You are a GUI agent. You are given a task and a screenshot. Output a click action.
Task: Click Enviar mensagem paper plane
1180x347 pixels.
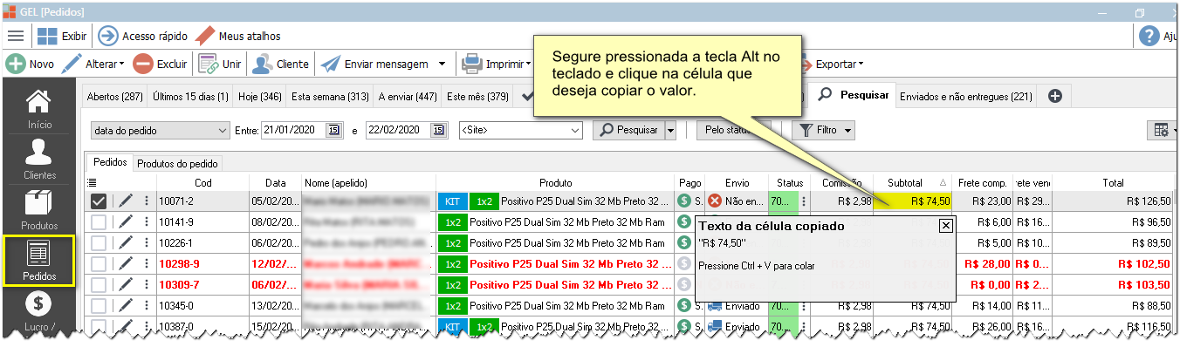tap(374, 64)
